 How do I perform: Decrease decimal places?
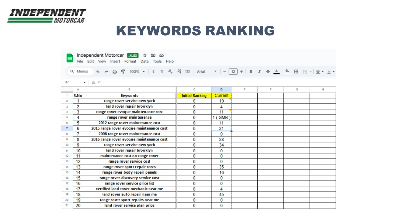170,72
